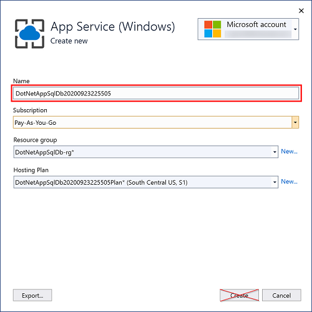Expand the Hosting Plan dropdown arrow
This screenshot has width=312, height=312.
pos(275,182)
